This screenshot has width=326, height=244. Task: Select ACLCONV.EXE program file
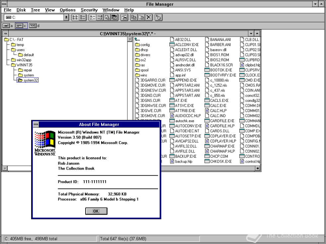[x=184, y=45]
